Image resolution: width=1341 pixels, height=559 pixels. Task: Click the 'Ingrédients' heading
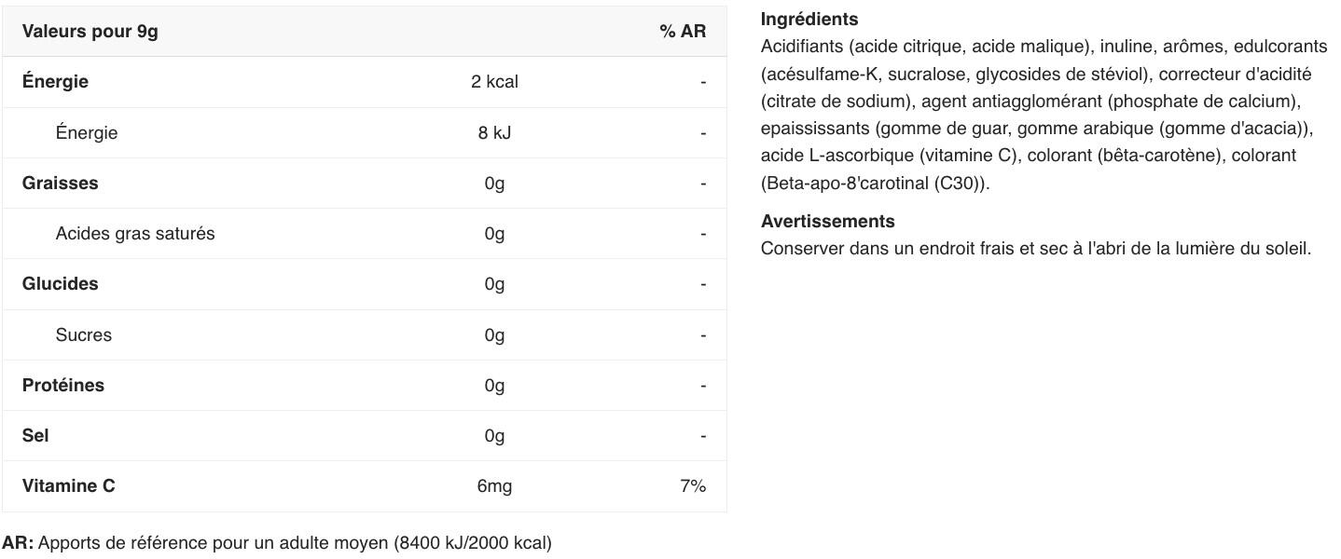(x=809, y=20)
